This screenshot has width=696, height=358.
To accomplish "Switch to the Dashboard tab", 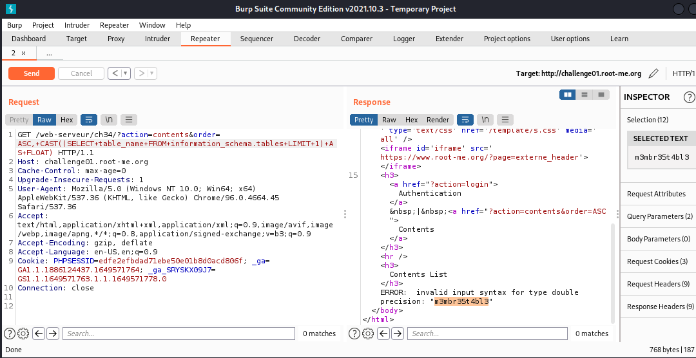I will [28, 39].
